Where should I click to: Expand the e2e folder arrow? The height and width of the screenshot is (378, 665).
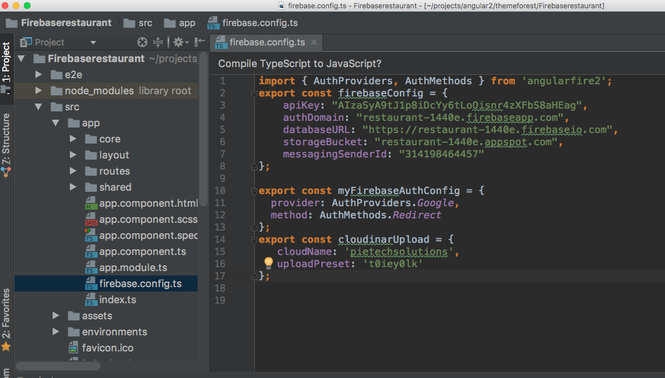[39, 74]
